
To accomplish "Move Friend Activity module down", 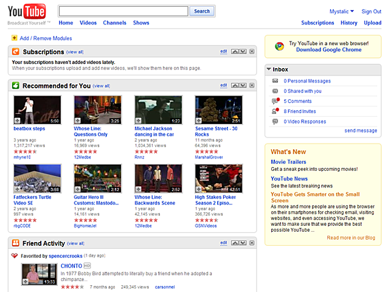I will (243, 243).
